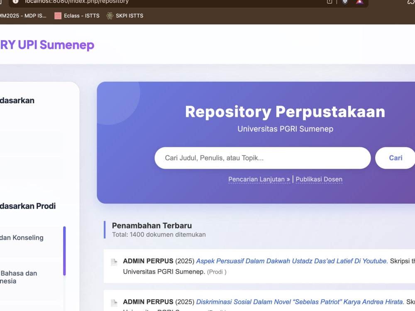Click the purple prodi list scrollbar

coord(64,251)
